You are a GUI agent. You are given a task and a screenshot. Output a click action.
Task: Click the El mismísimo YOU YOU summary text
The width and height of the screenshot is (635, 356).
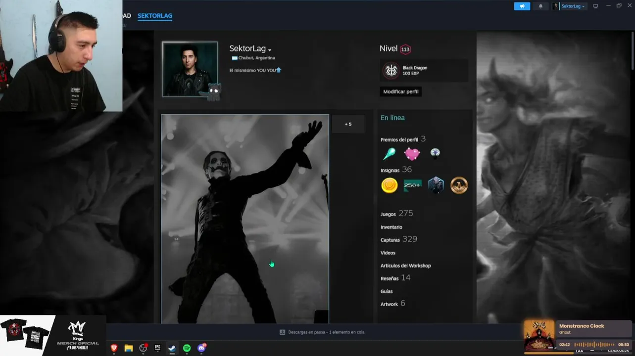coord(255,70)
